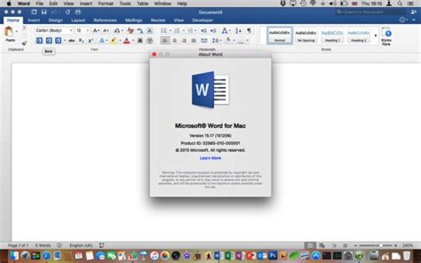The image size is (421, 263).
Task: Toggle Center alignment button
Action: [x=174, y=40]
